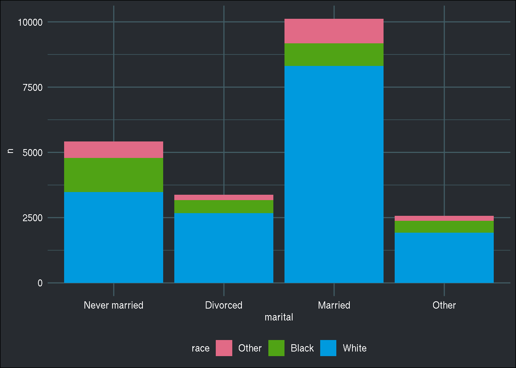The height and width of the screenshot is (368, 516).
Task: Click the green Black legend swatch
Action: (277, 348)
